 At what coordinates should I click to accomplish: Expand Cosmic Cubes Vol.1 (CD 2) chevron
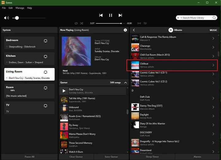coord(213,83)
